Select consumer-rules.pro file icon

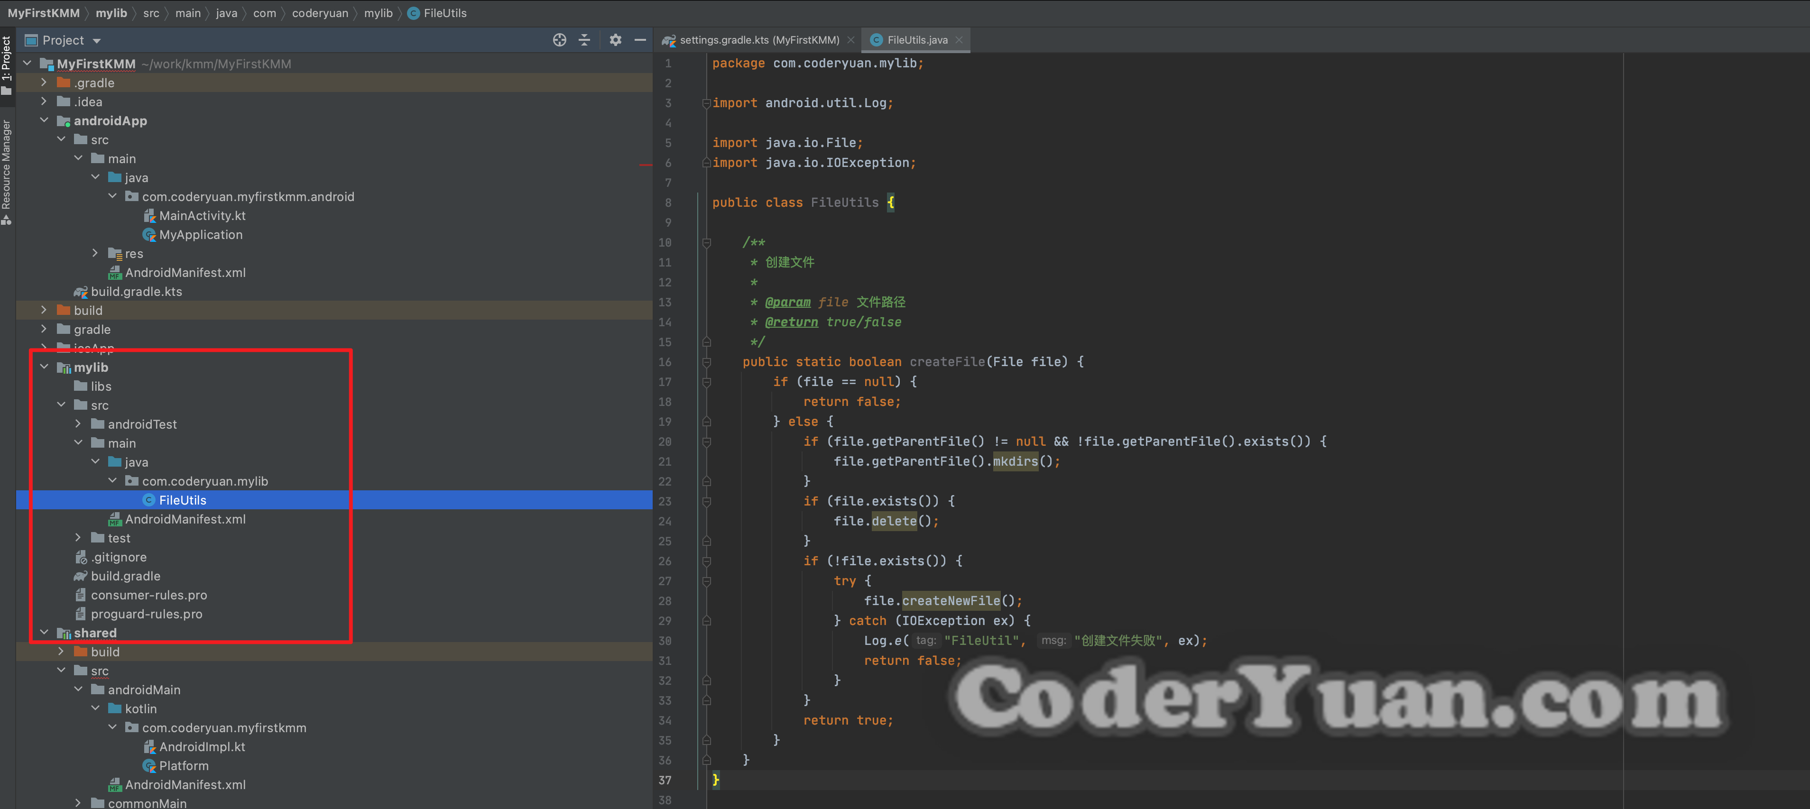tap(81, 595)
